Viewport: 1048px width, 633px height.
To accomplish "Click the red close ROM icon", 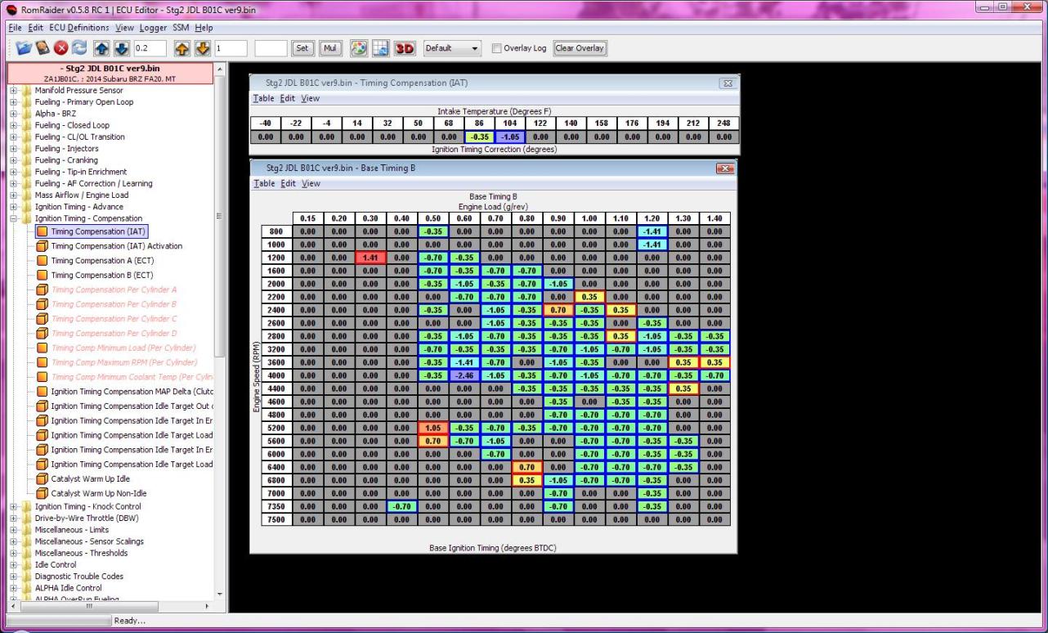I will point(60,48).
